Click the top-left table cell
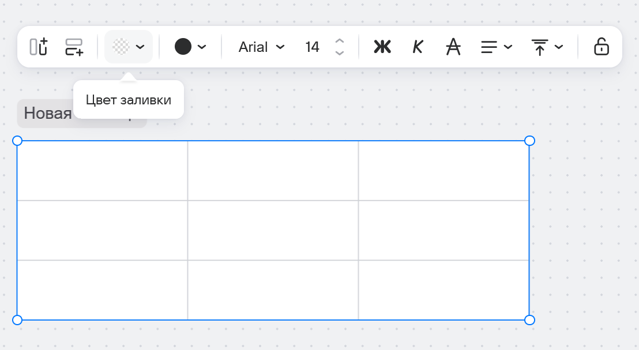639x350 pixels. tap(103, 171)
